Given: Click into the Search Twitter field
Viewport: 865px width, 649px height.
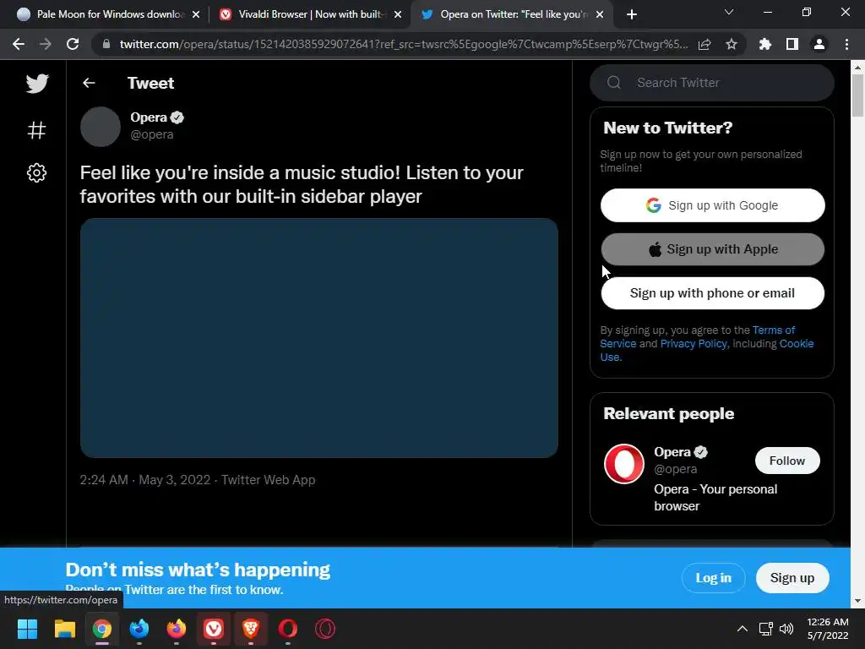Looking at the screenshot, I should (711, 83).
